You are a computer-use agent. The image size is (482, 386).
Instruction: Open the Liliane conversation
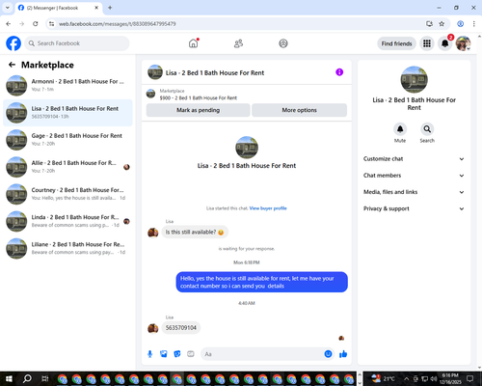point(67,249)
